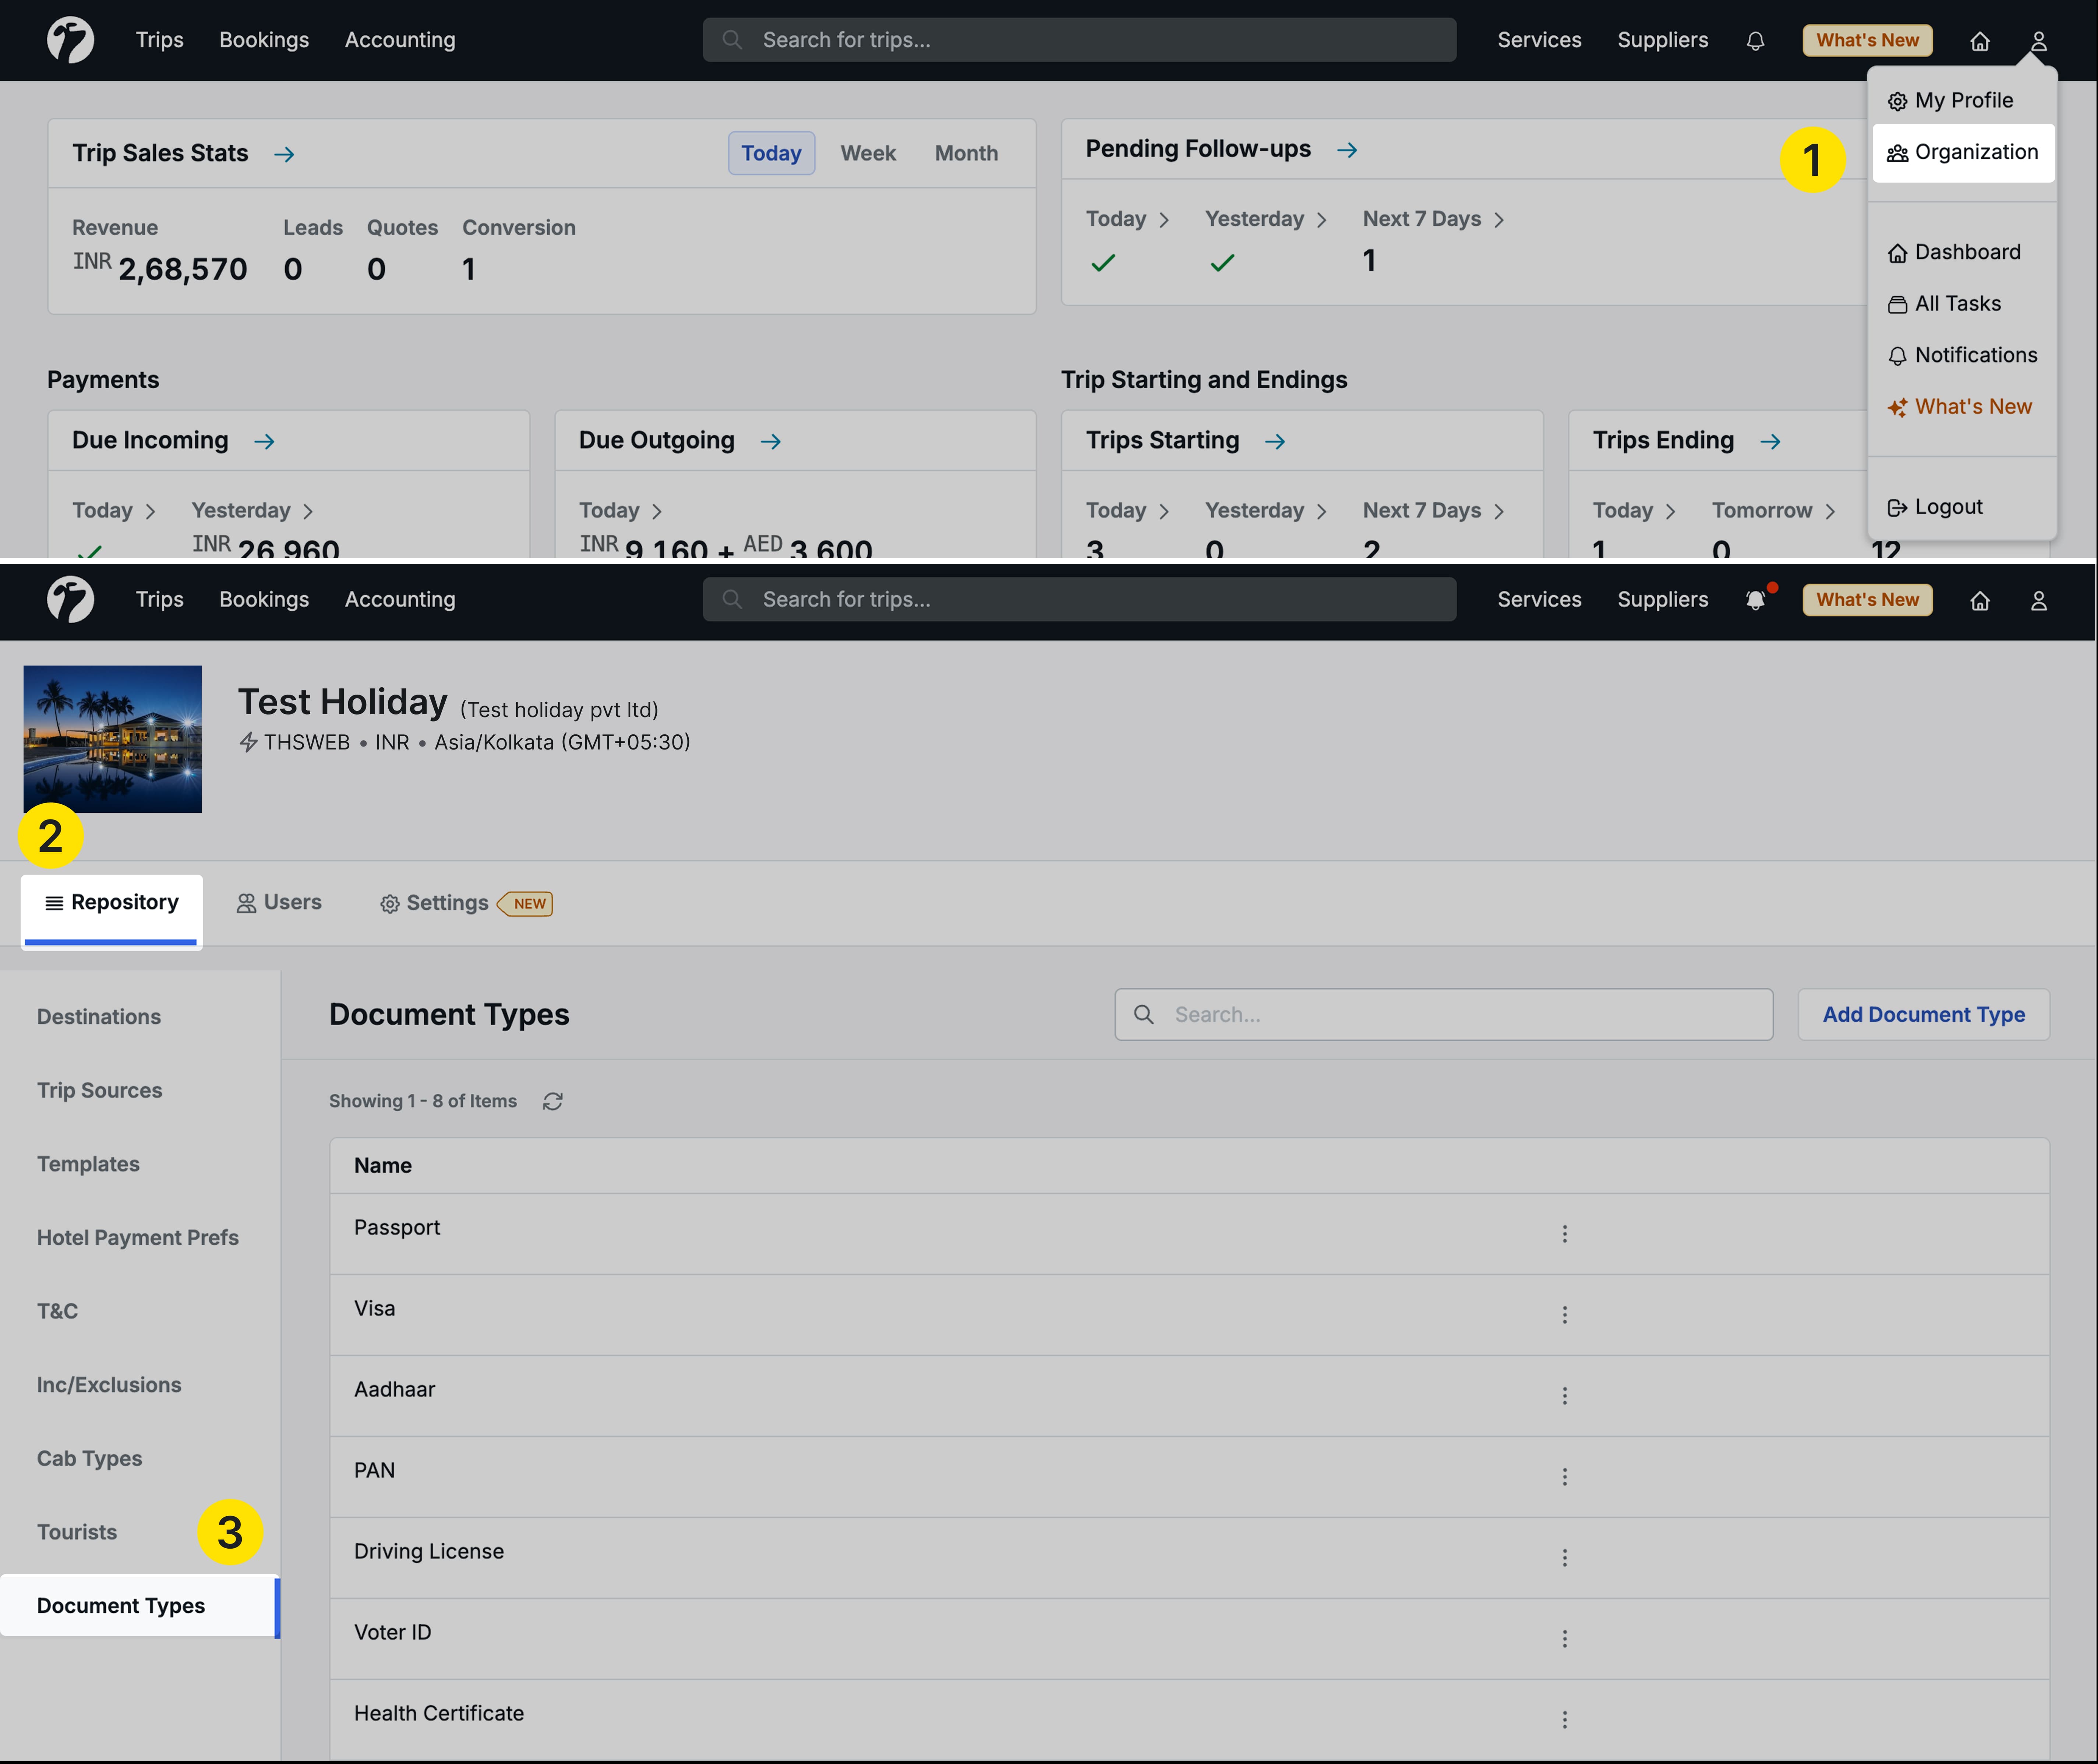Screen dimensions: 2098x1764
Task: Open the notification bell with red dot
Action: pos(1755,600)
